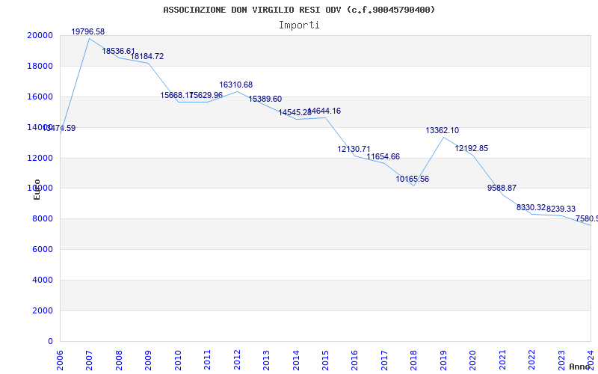Select the 2009 x-axis year label
The width and height of the screenshot is (598, 374).
coord(148,360)
